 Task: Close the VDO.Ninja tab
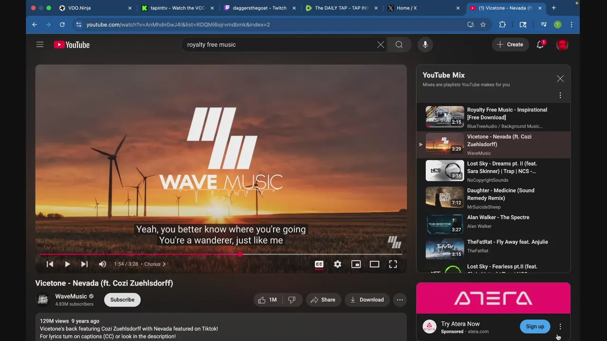coord(130,8)
